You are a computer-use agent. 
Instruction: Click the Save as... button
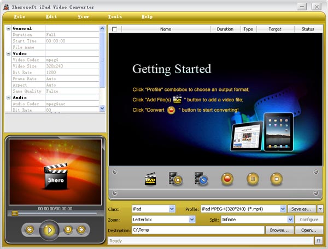click(302, 209)
